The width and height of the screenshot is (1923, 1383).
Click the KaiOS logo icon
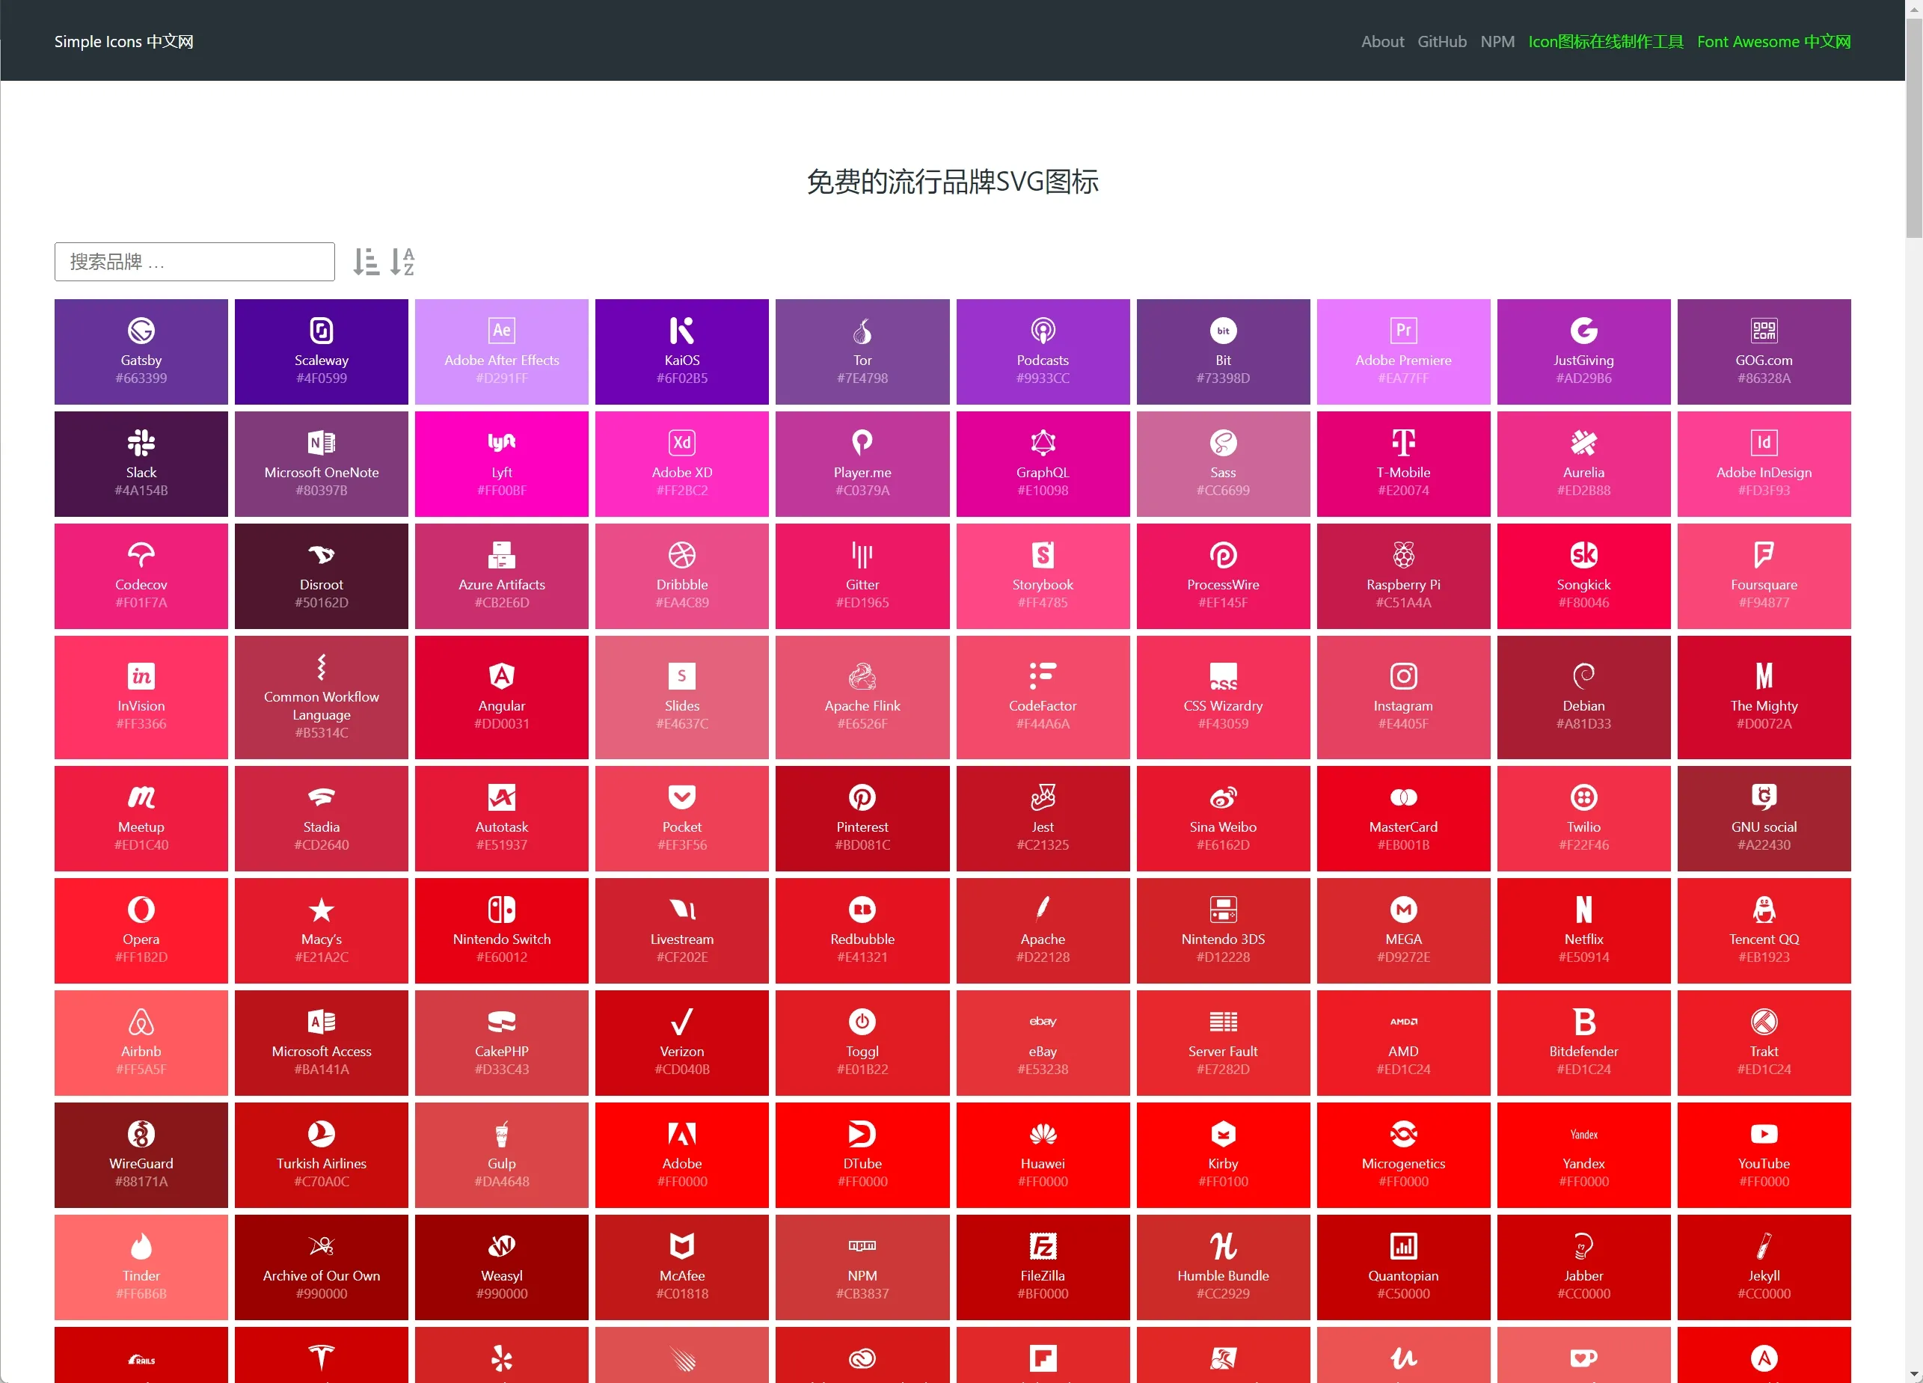pyautogui.click(x=681, y=330)
